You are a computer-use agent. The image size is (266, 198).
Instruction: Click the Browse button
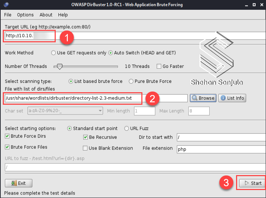[203, 98]
